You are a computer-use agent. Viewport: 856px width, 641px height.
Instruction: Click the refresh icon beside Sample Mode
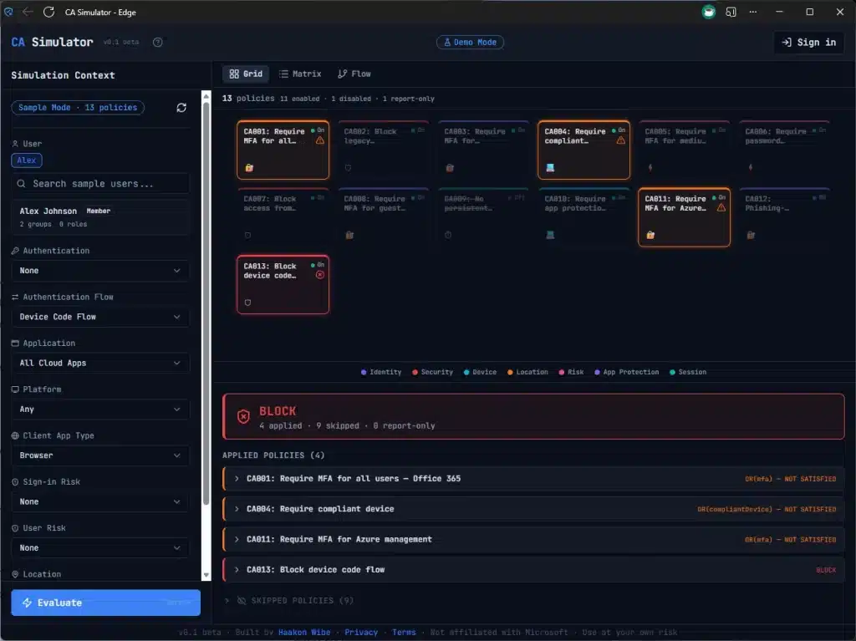pyautogui.click(x=181, y=108)
